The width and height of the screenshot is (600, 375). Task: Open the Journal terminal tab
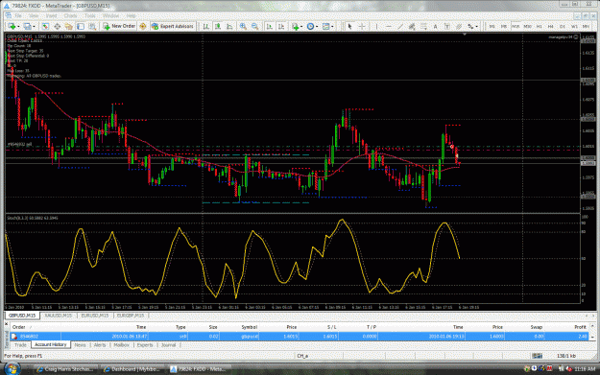coord(168,345)
